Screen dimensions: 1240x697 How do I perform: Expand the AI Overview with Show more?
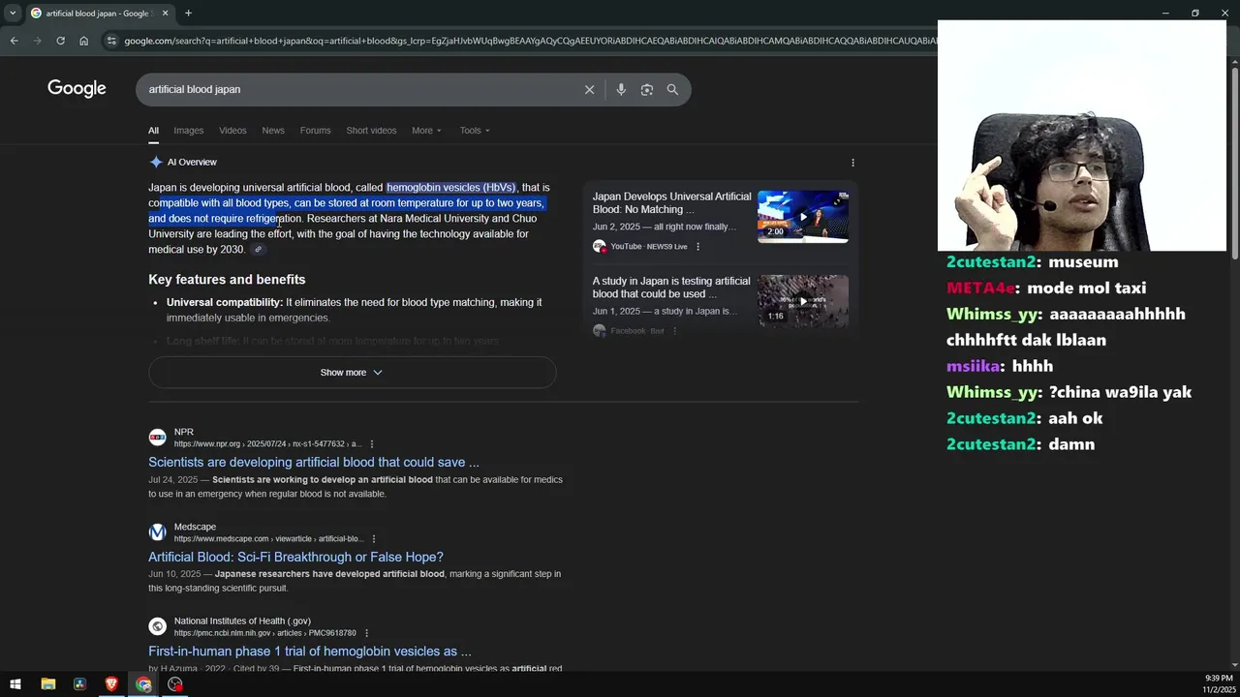[352, 373]
